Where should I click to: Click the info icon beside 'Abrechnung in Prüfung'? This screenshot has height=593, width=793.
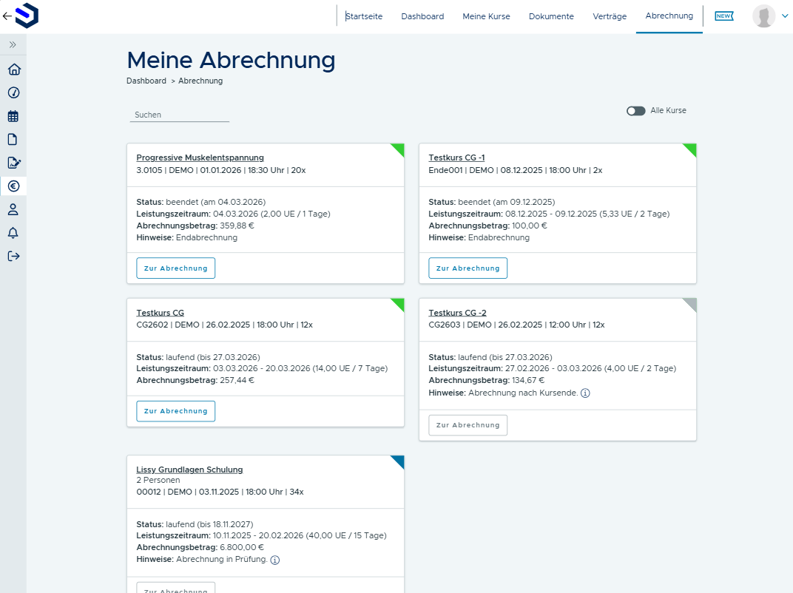click(x=275, y=560)
